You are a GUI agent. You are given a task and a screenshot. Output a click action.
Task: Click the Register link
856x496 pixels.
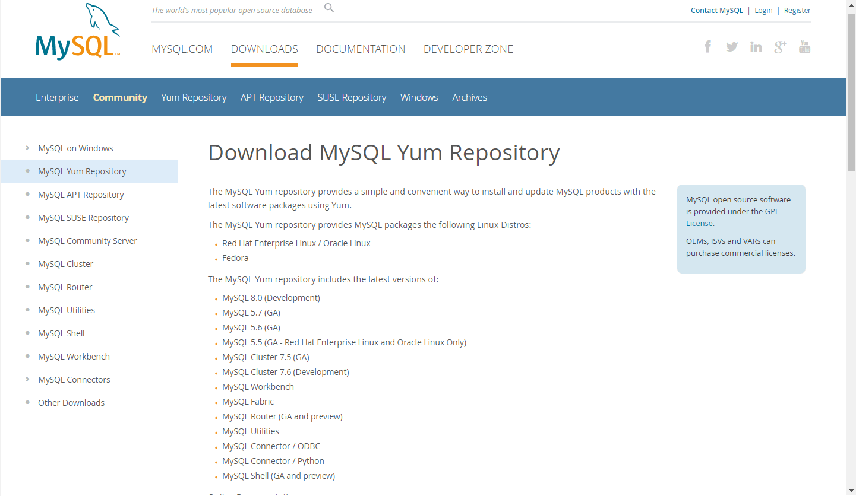pos(797,10)
